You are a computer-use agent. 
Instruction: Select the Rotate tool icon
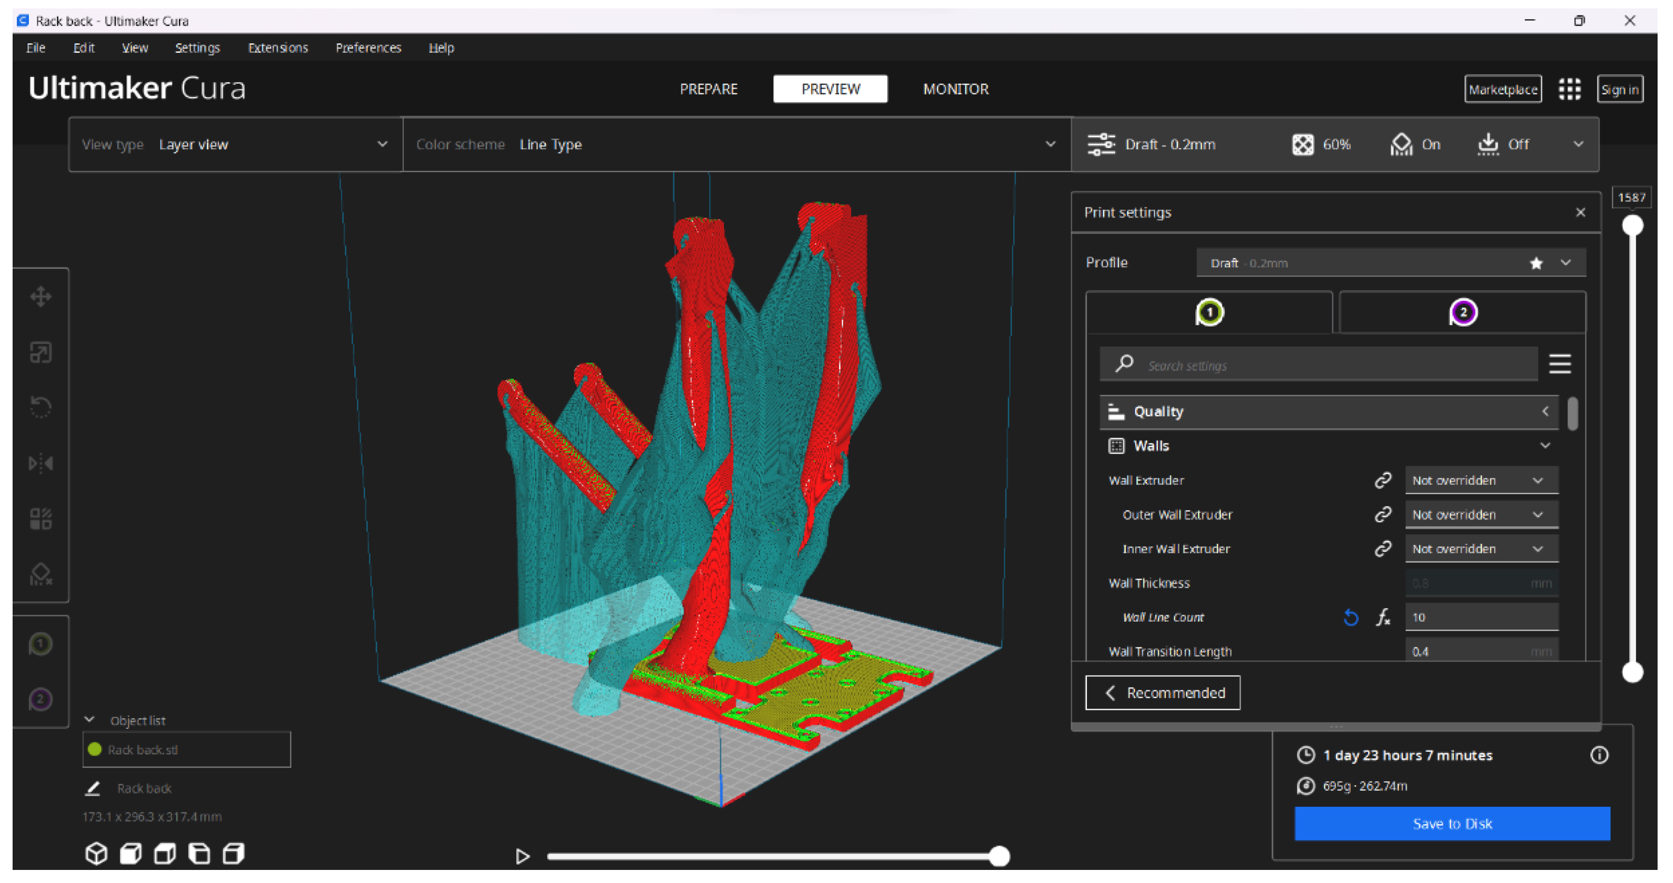point(40,407)
